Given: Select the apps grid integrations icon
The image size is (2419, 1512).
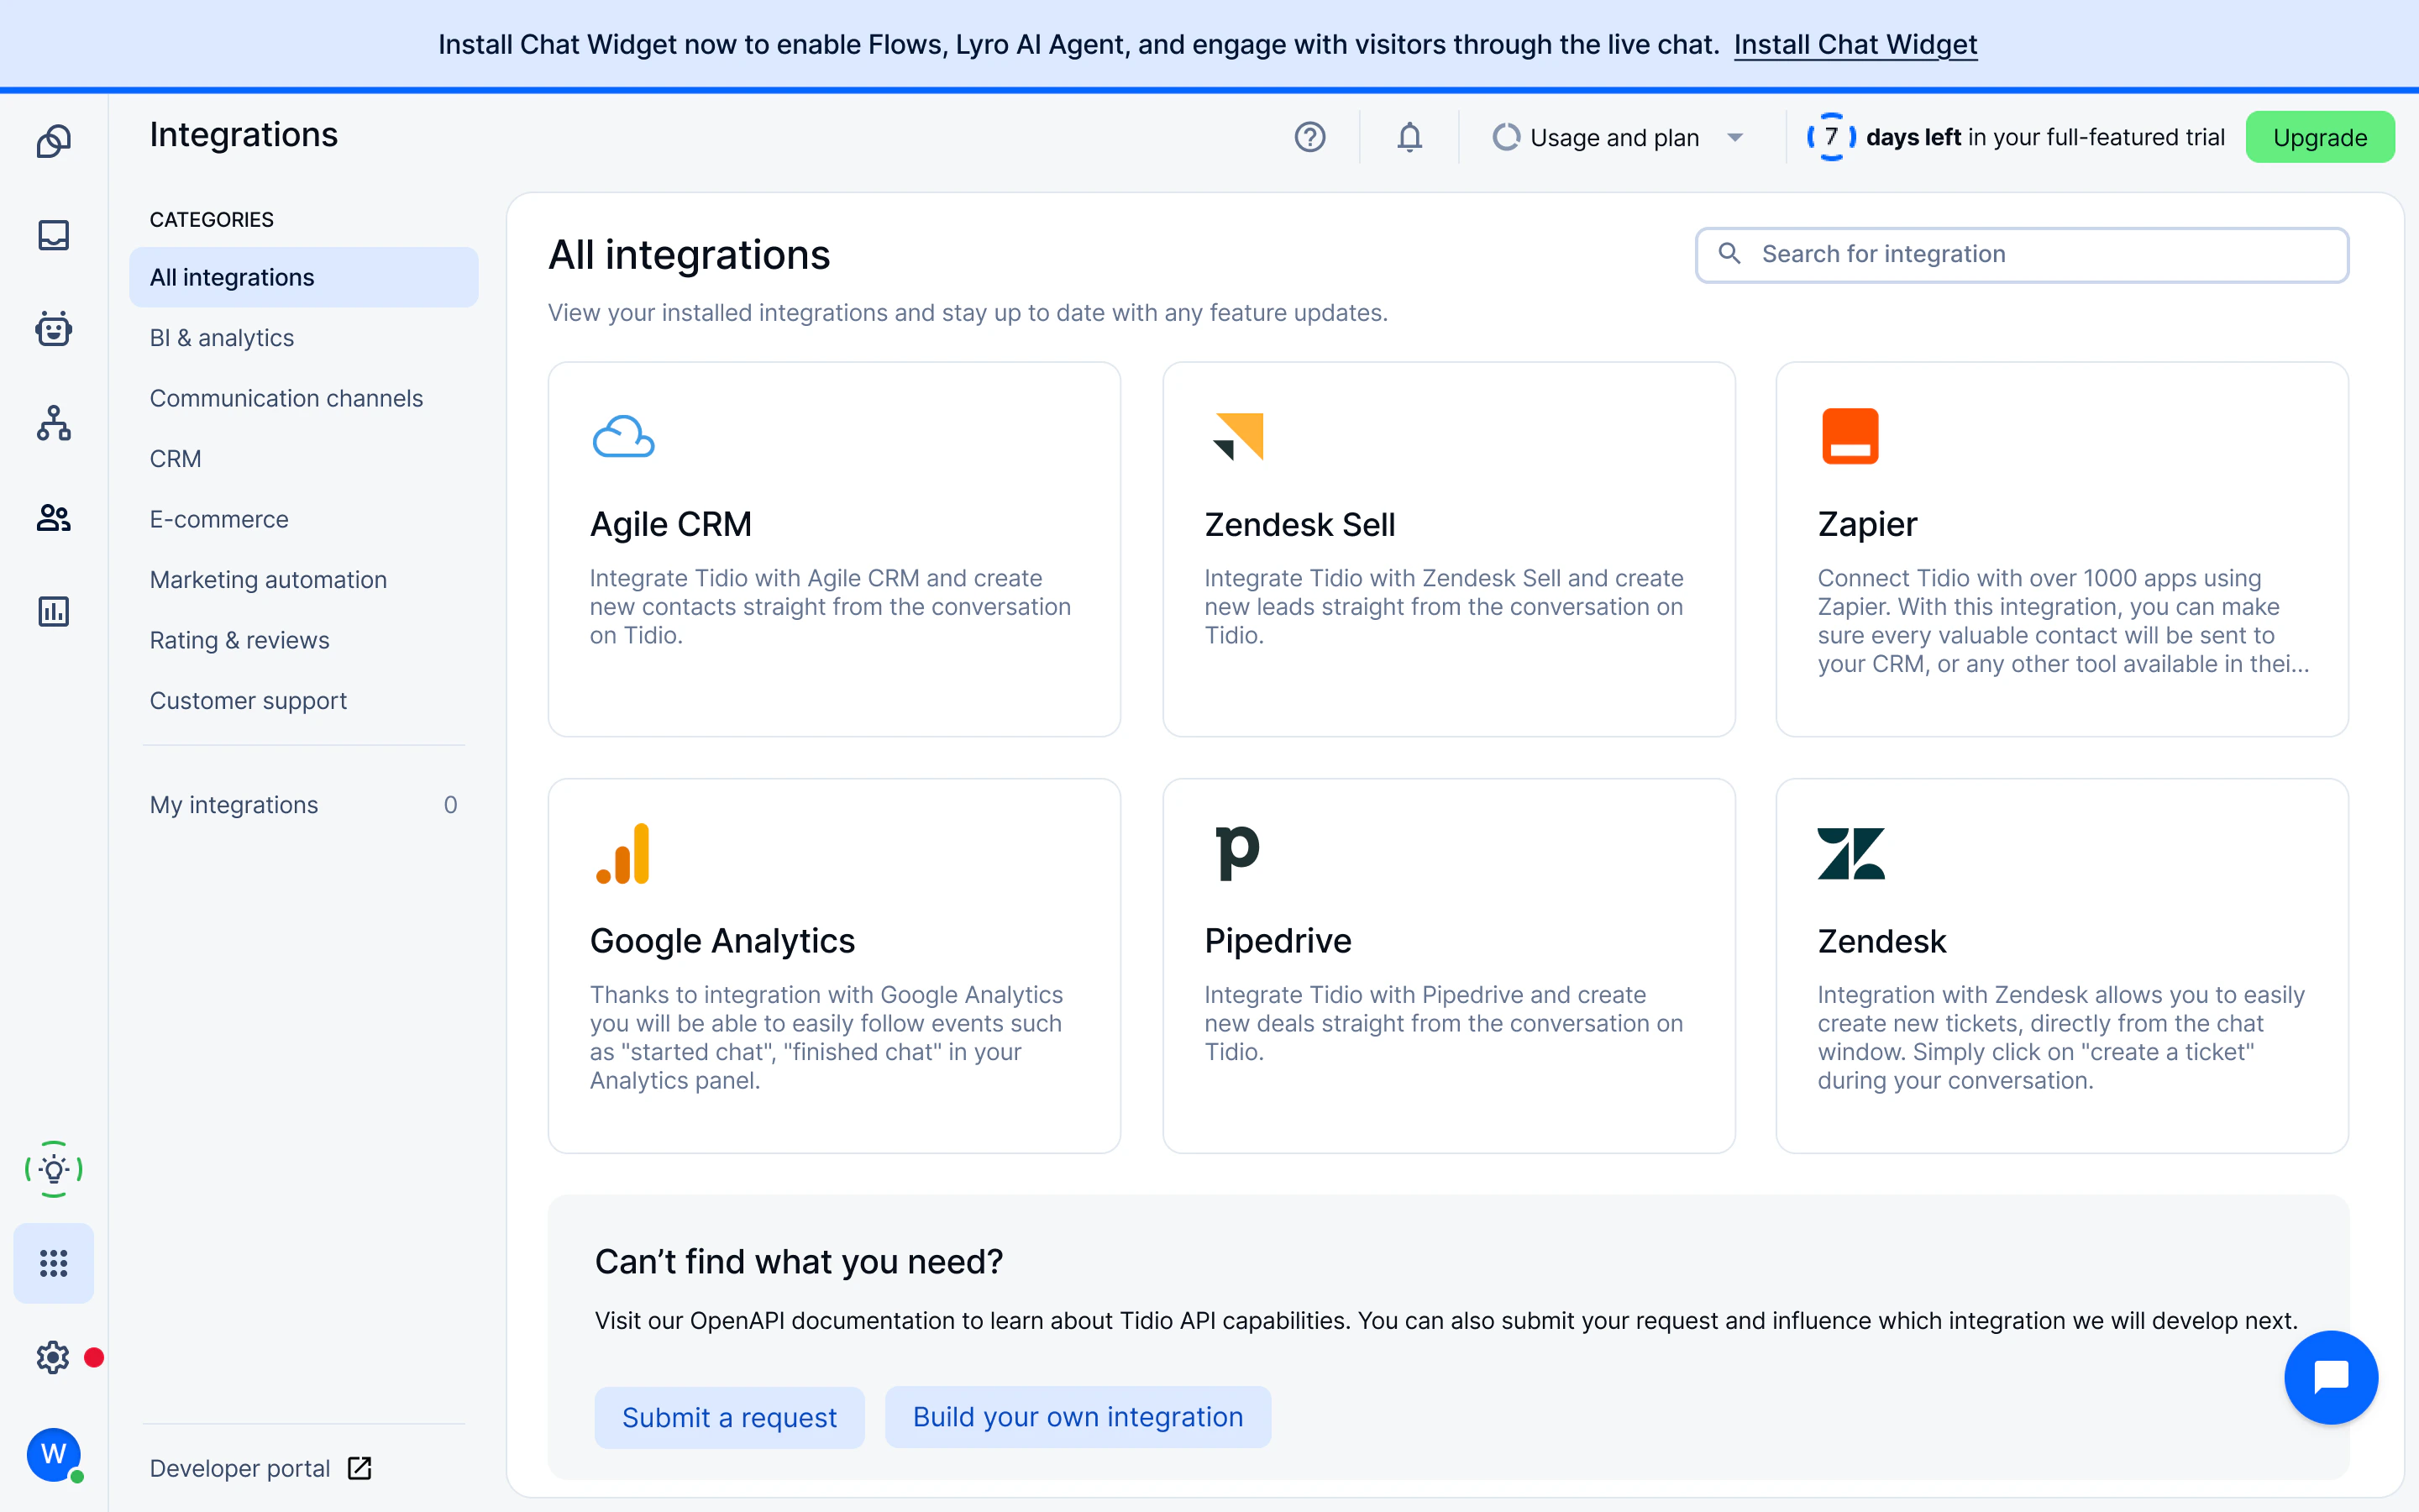Looking at the screenshot, I should [x=54, y=1263].
